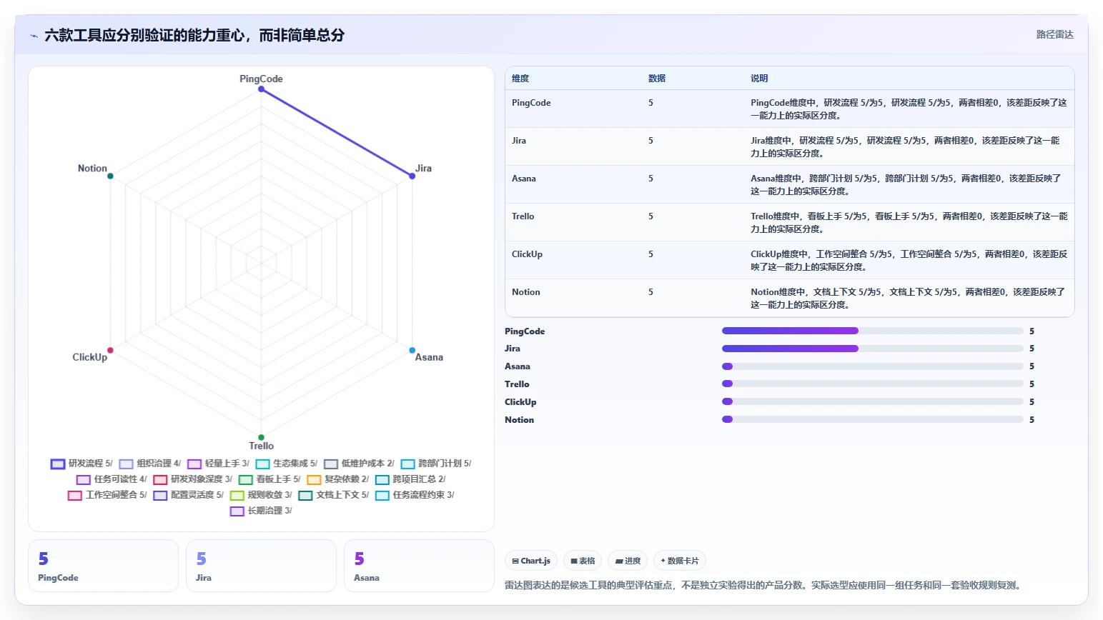
Task: Click the 路径雷达 label in the header
Action: pos(1055,34)
